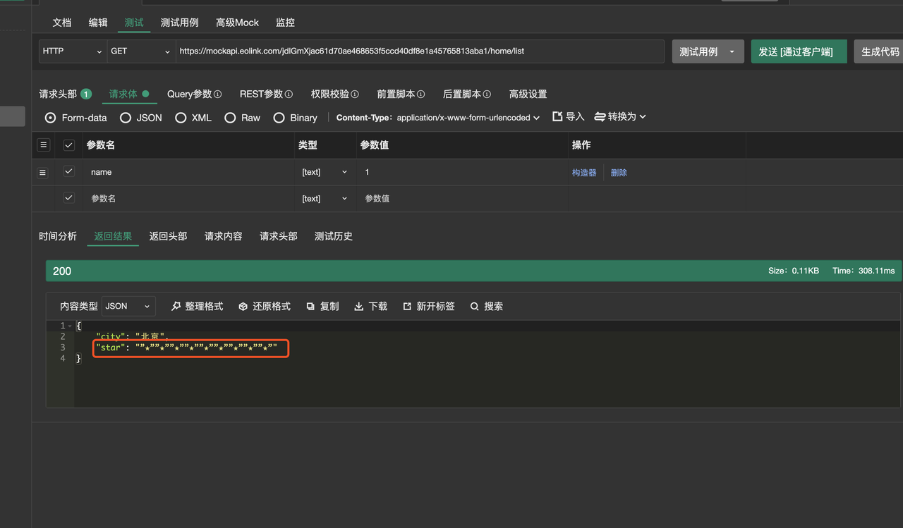The width and height of the screenshot is (903, 528).
Task: Switch to the 请求头部 tab
Action: coord(65,94)
